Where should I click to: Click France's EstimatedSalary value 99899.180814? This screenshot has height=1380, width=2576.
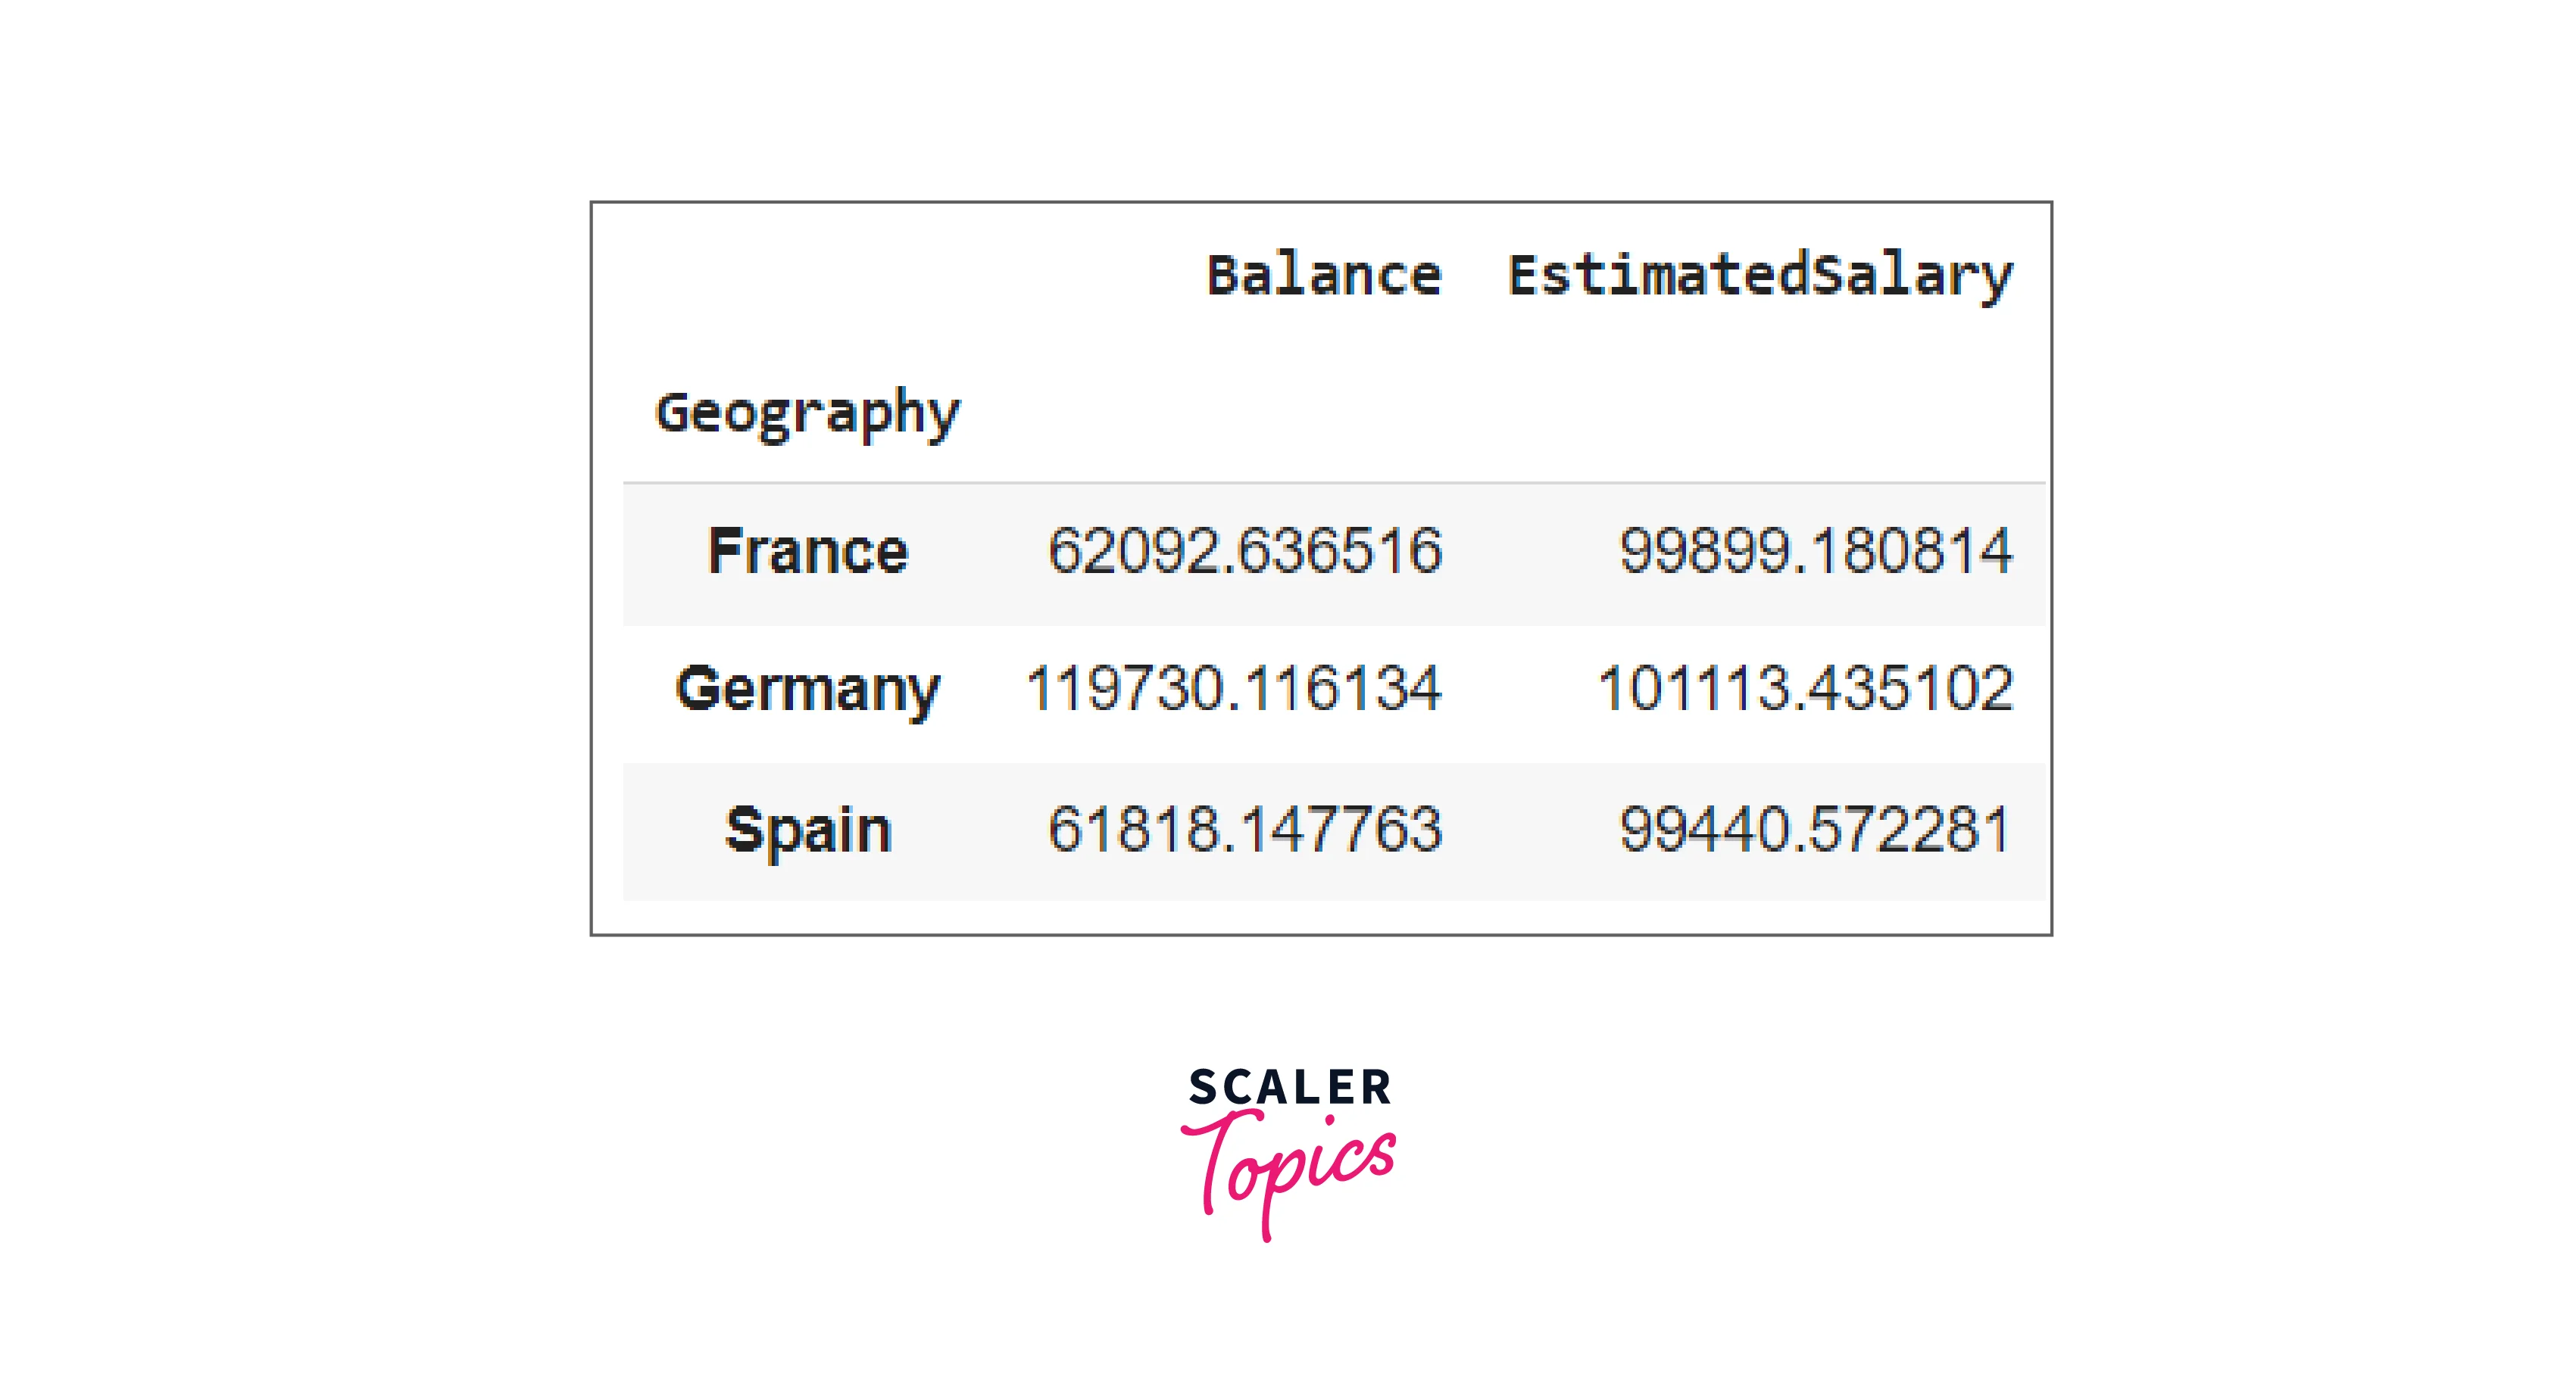click(x=1814, y=550)
